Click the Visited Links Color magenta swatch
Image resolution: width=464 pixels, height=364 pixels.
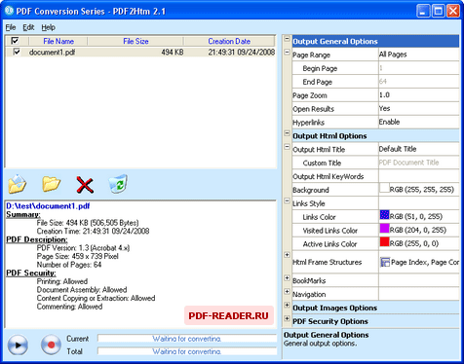click(385, 229)
